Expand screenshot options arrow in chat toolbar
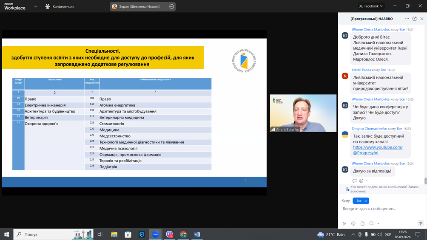The width and height of the screenshot is (427, 240). [378, 223]
